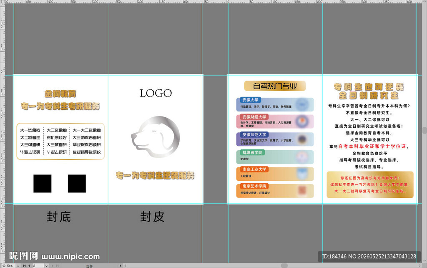Select the 封皮 label text
Image resolution: width=427 pixels, height=268 pixels.
(153, 217)
